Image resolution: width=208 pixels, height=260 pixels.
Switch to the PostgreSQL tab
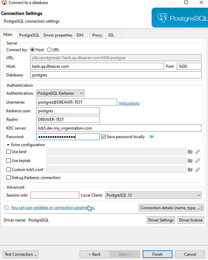tap(29, 35)
